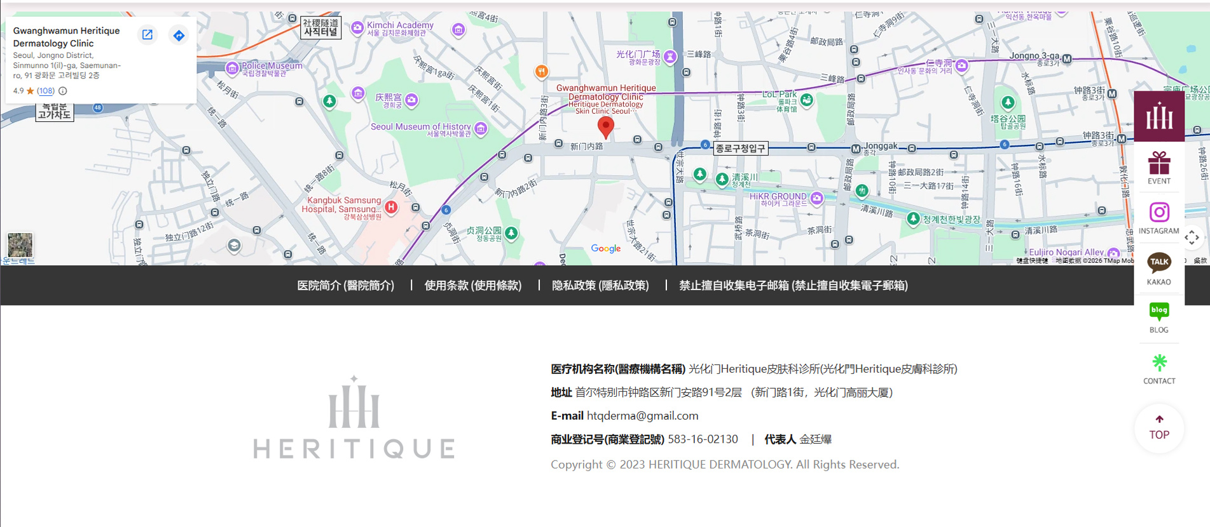Select the Police Museum marker on the map
Viewport: 1210px width, 527px height.
point(233,68)
